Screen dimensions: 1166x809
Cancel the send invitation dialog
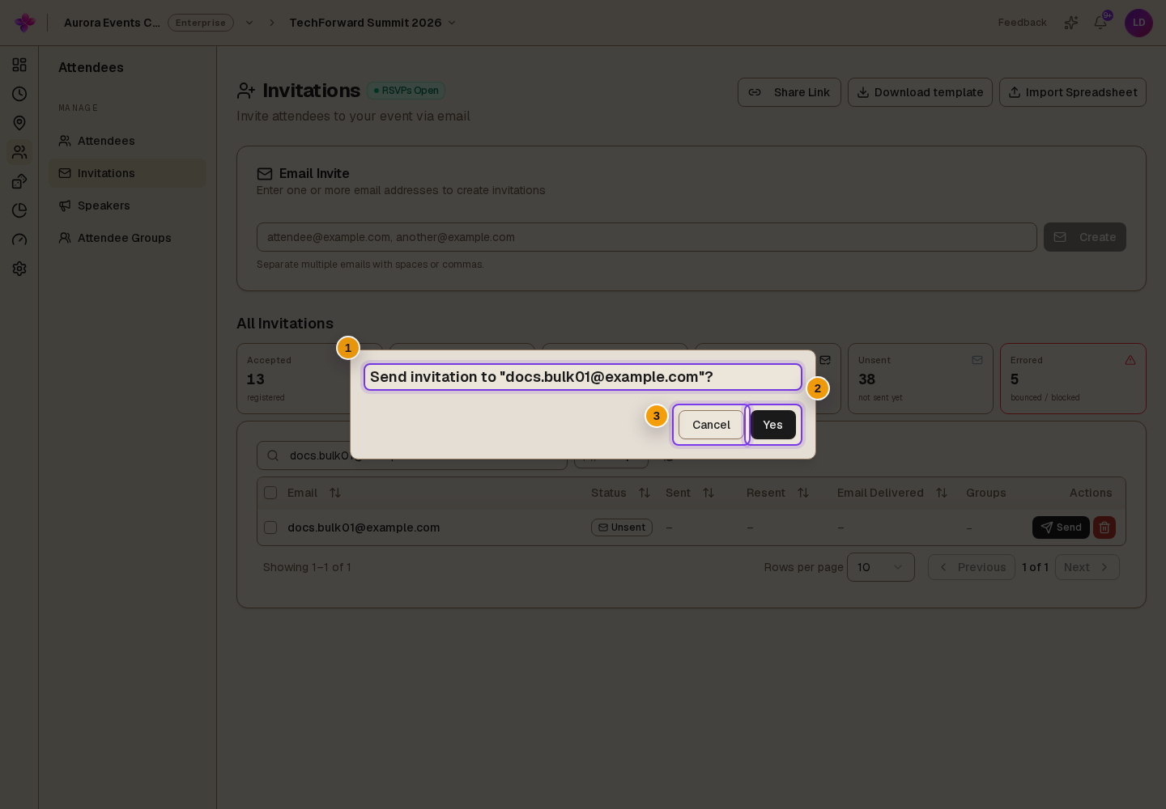(711, 425)
